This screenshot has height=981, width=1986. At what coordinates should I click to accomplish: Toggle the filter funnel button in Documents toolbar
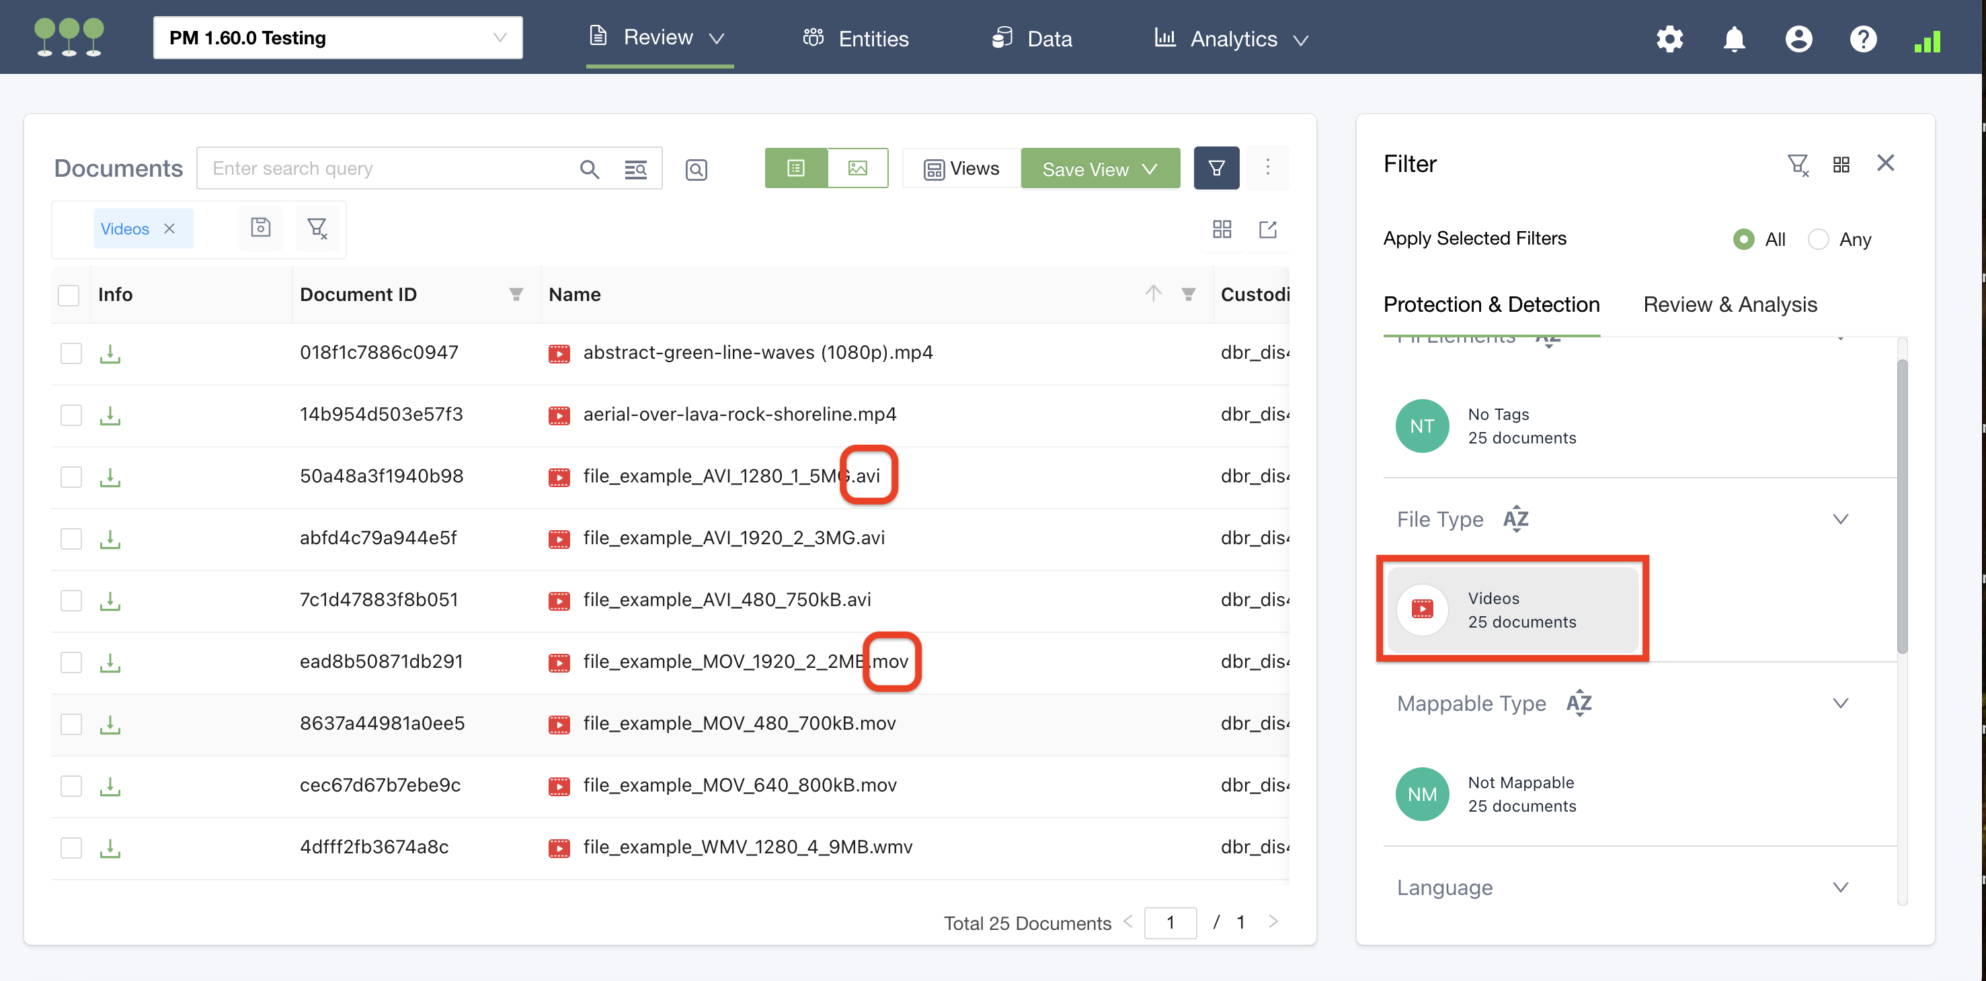coord(1216,168)
